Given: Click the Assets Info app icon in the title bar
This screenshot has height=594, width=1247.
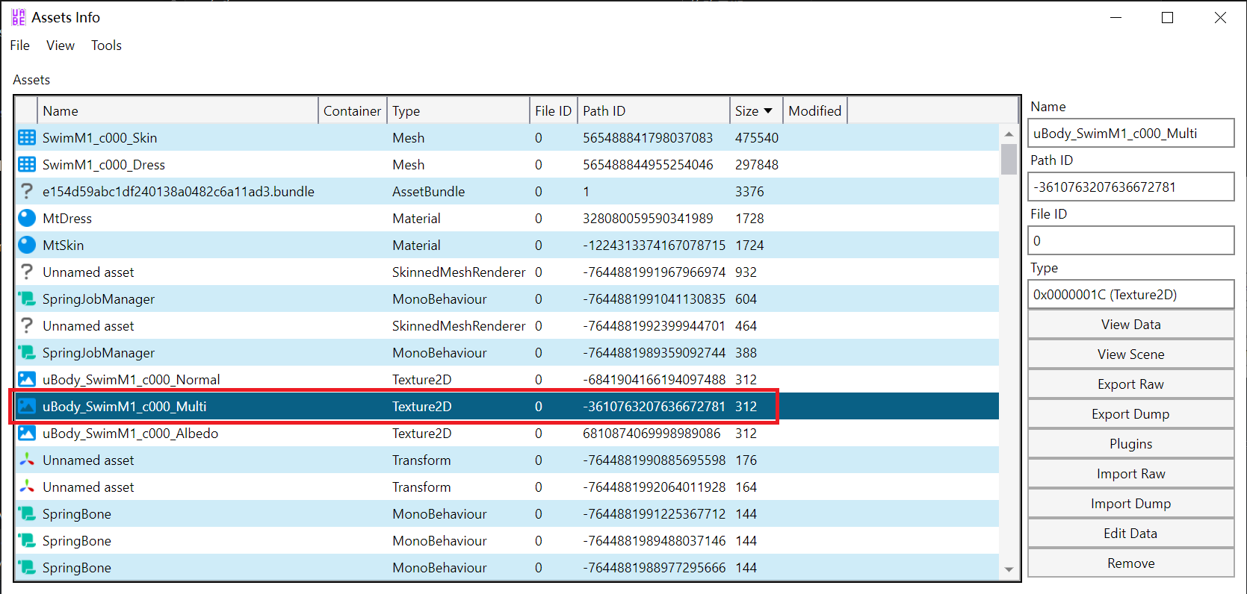Looking at the screenshot, I should pos(19,17).
